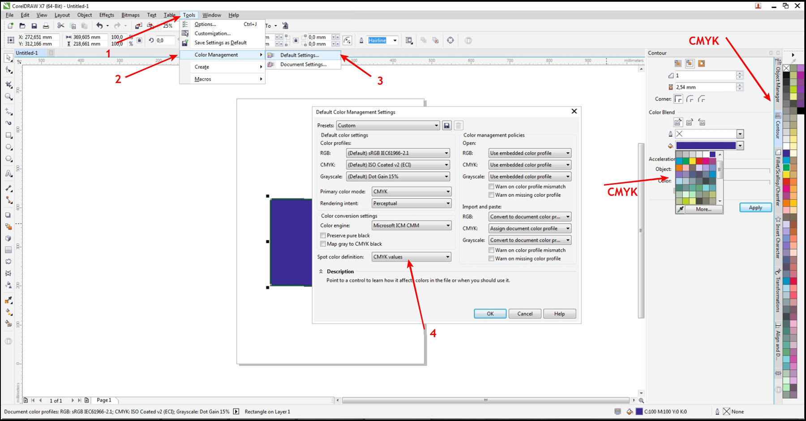Click the New document icon
Viewport: 806px width, 421px height.
click(10, 26)
